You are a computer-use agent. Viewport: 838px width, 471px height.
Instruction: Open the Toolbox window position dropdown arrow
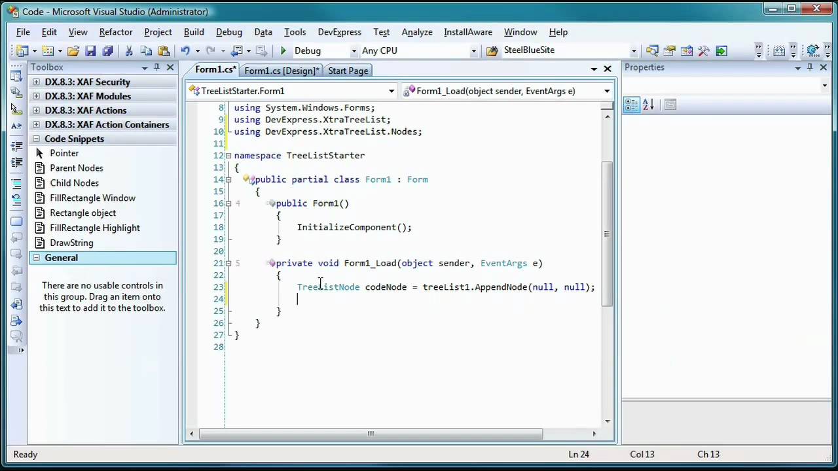point(145,68)
